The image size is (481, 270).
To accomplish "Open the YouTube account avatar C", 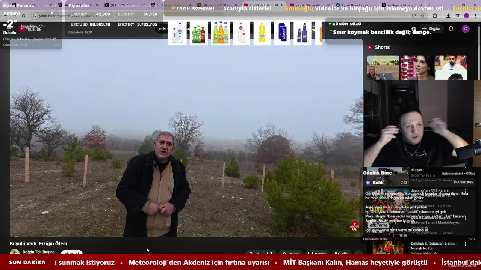I will [466, 29].
